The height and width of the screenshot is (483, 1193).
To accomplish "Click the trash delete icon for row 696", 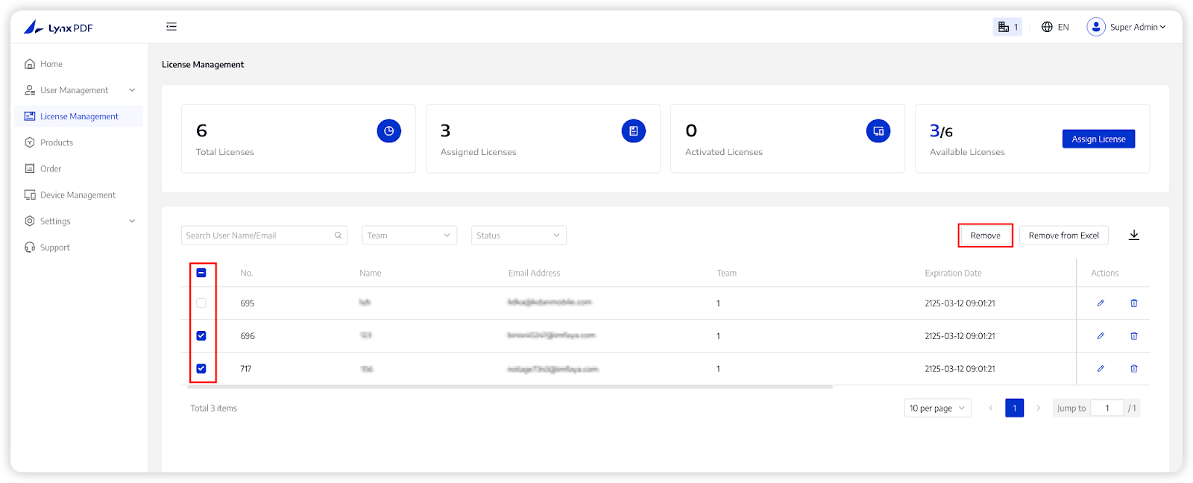I will [1134, 336].
